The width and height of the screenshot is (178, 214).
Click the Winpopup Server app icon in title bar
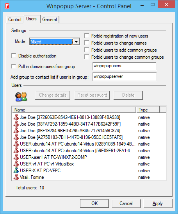coord(7,6)
